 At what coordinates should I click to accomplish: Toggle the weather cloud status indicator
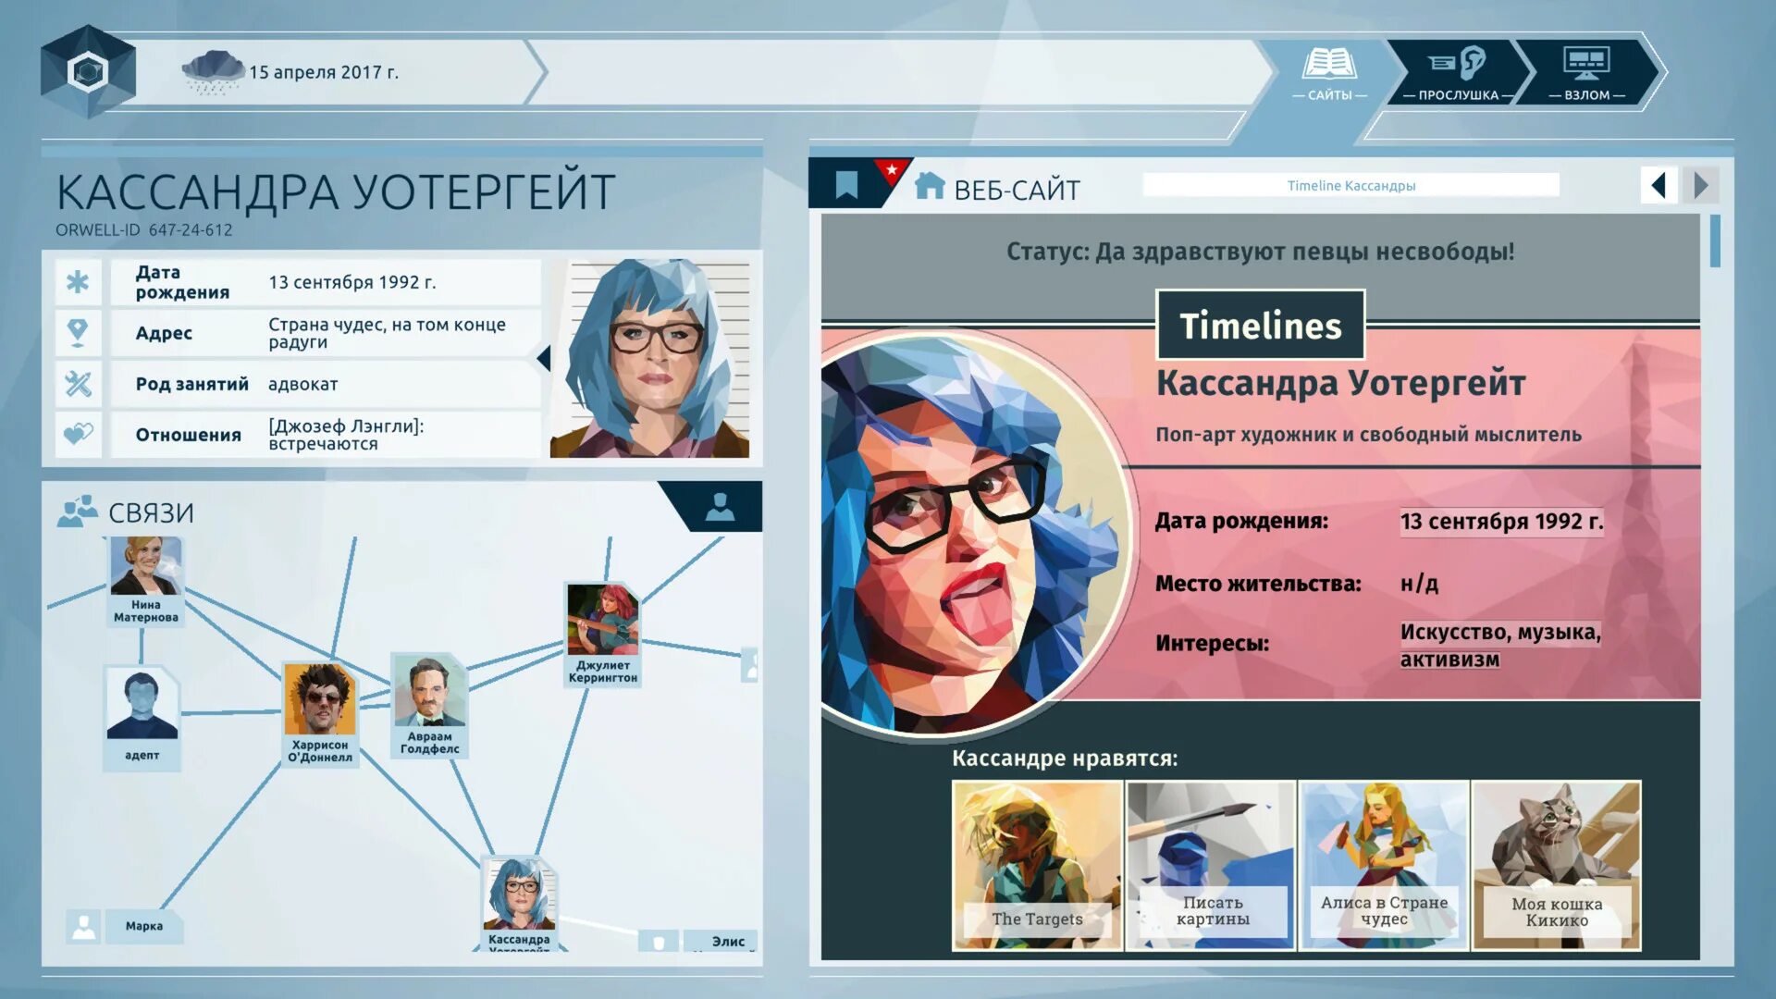point(205,70)
